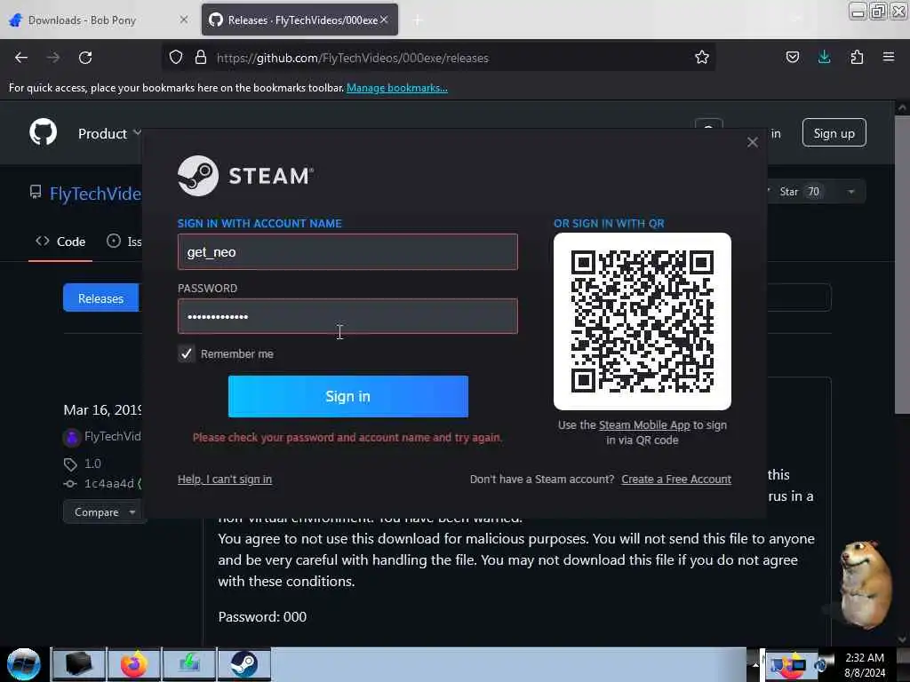Click the Steam logo in the dialog
Viewport: 910px width, 682px height.
click(245, 176)
